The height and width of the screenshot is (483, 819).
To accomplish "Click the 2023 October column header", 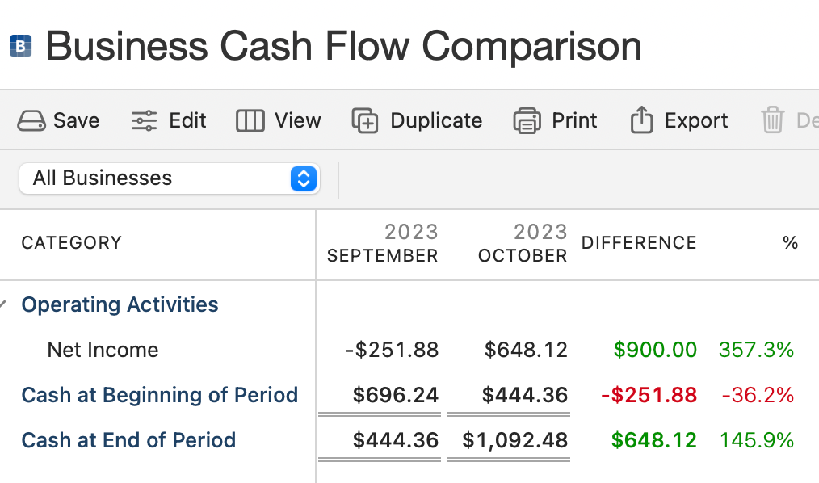I will pos(523,244).
